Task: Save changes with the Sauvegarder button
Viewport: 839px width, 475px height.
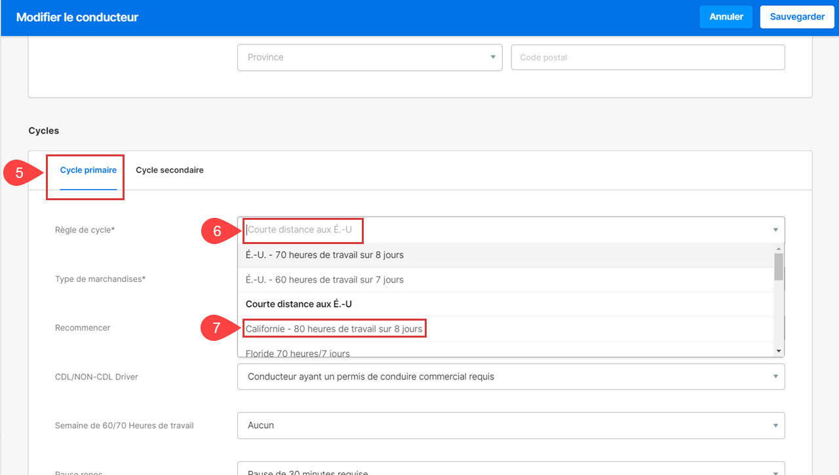Action: pos(796,17)
